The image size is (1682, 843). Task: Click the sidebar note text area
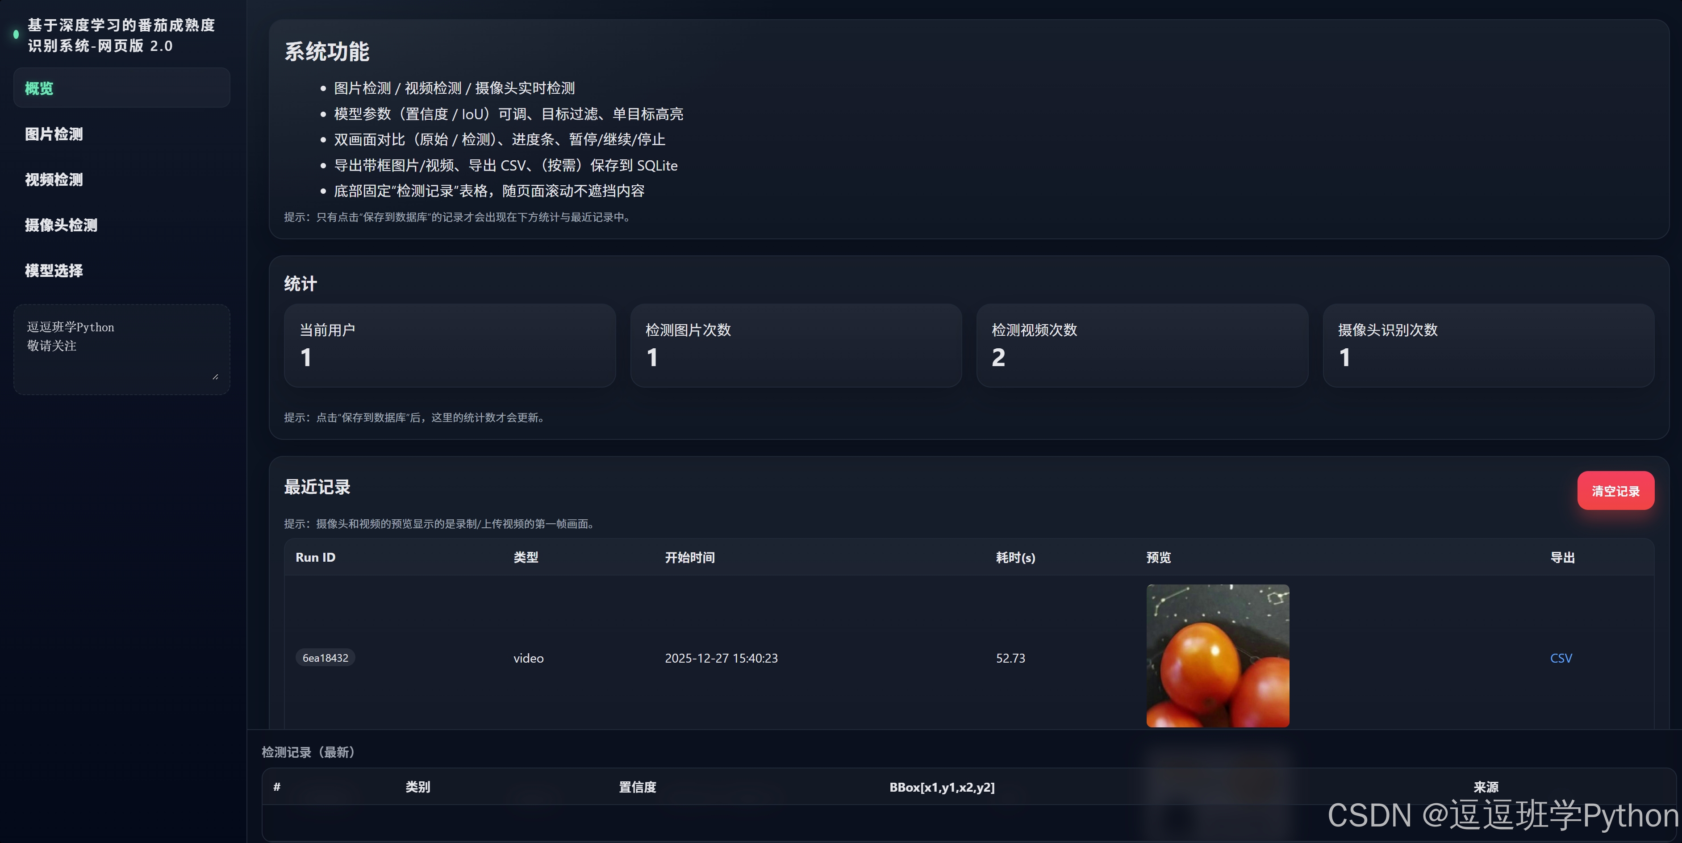(121, 349)
